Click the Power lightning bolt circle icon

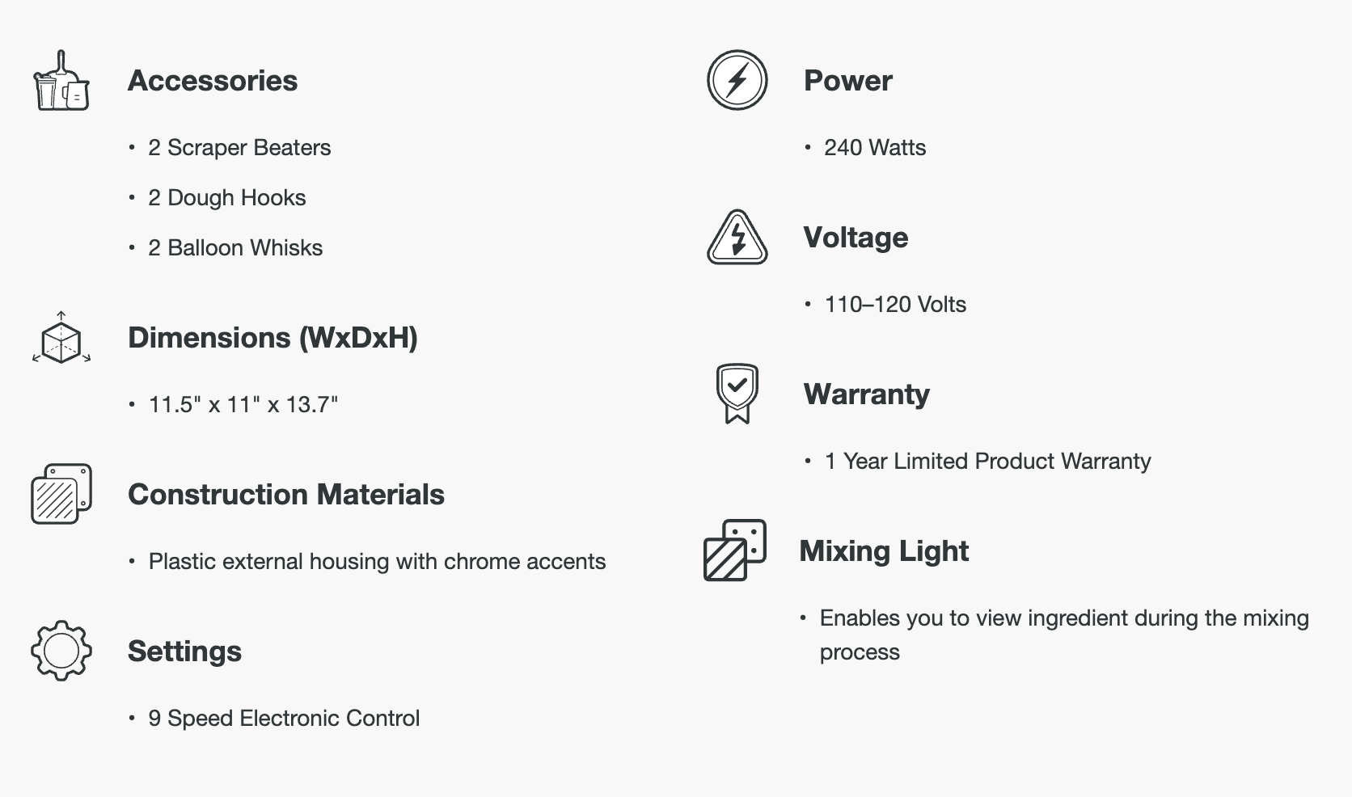[737, 80]
